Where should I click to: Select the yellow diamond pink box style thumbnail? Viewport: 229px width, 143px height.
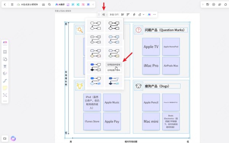[95, 53]
